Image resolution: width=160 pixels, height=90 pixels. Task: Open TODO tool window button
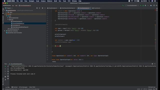point(32,87)
